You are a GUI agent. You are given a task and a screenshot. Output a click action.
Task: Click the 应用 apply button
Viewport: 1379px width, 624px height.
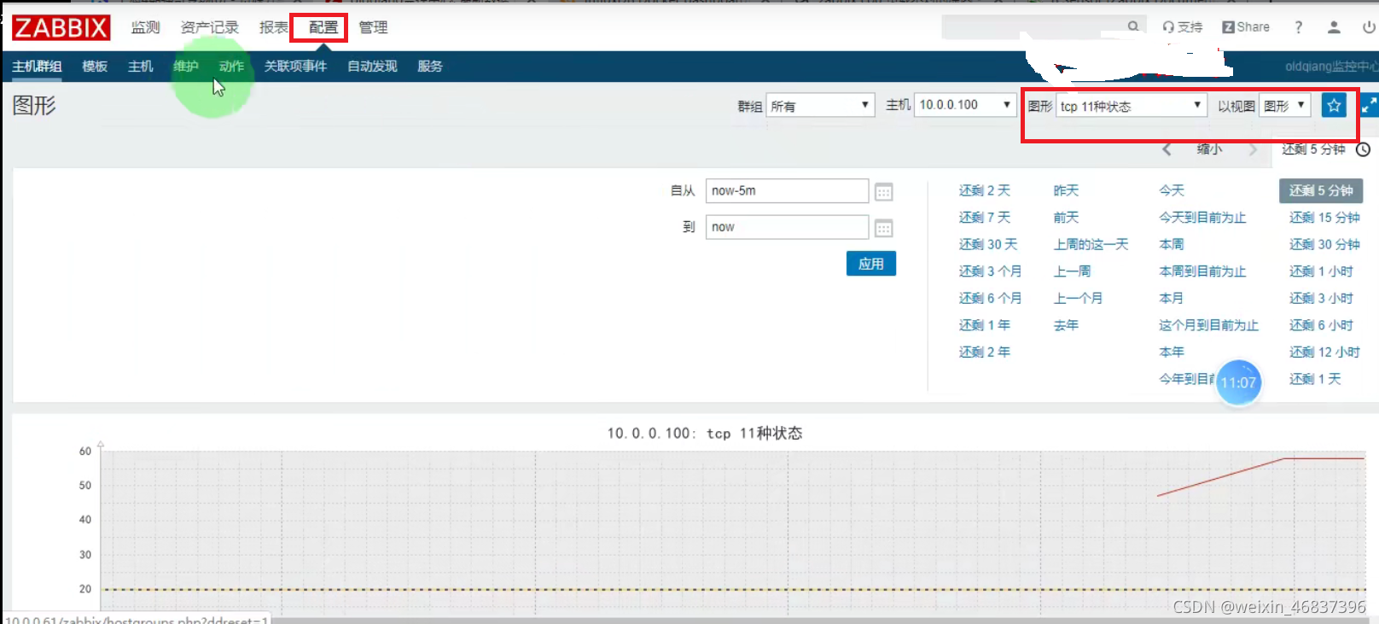pos(871,264)
